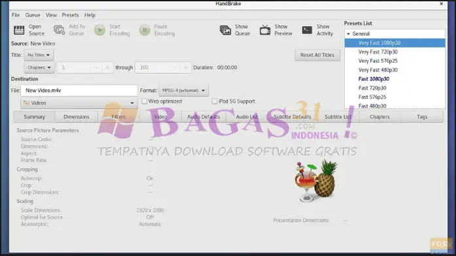
Task: Open the Chapters range type dropdown
Action: pos(39,67)
